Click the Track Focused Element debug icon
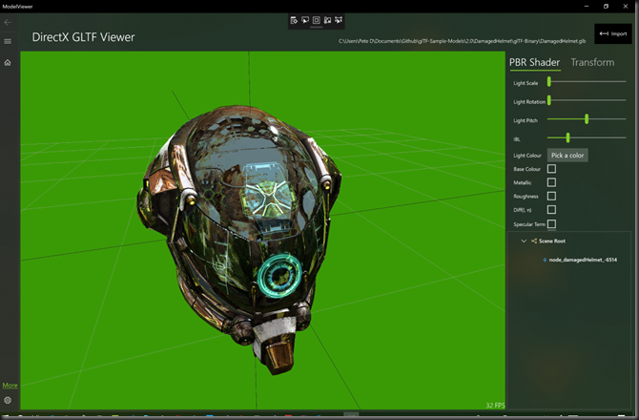Image resolution: width=639 pixels, height=420 pixels. tap(327, 20)
